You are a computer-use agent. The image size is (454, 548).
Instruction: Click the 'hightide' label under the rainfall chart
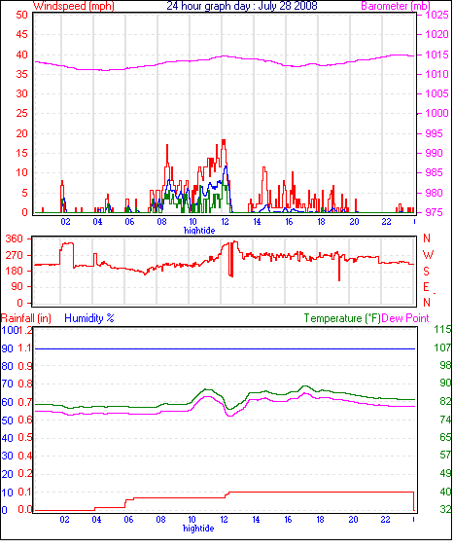pos(198,529)
